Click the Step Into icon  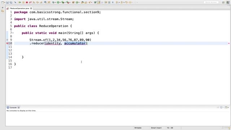[34, 3]
